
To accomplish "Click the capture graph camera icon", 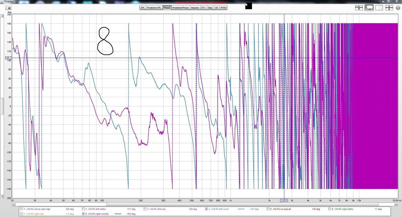I will pyautogui.click(x=8, y=8).
